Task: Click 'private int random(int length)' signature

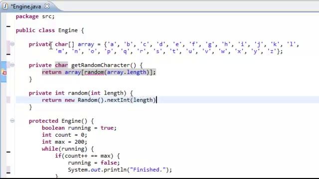Action: (78, 93)
